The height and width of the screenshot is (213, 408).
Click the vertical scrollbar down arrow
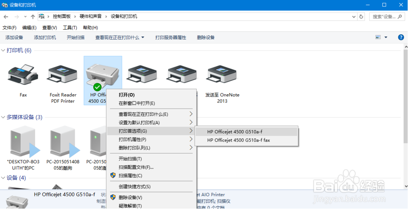406,186
